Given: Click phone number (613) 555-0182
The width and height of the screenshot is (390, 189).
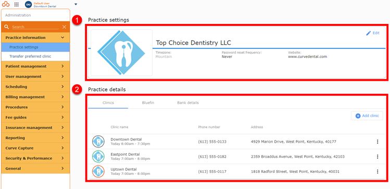Looking at the screenshot, I should click(x=212, y=157).
